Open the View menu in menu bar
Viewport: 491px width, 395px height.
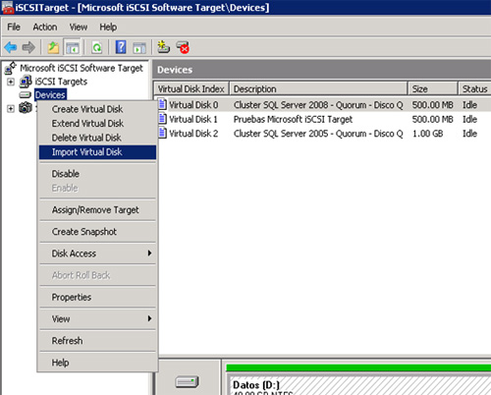pos(79,27)
